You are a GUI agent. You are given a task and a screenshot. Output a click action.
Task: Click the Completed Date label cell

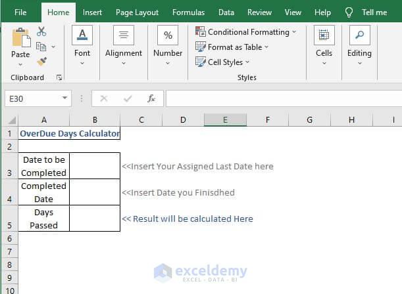[44, 192]
